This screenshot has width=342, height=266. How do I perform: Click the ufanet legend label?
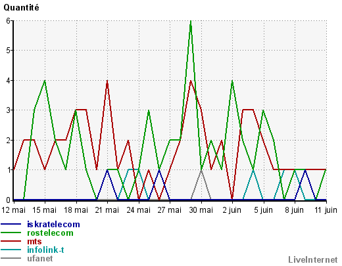click(x=40, y=258)
